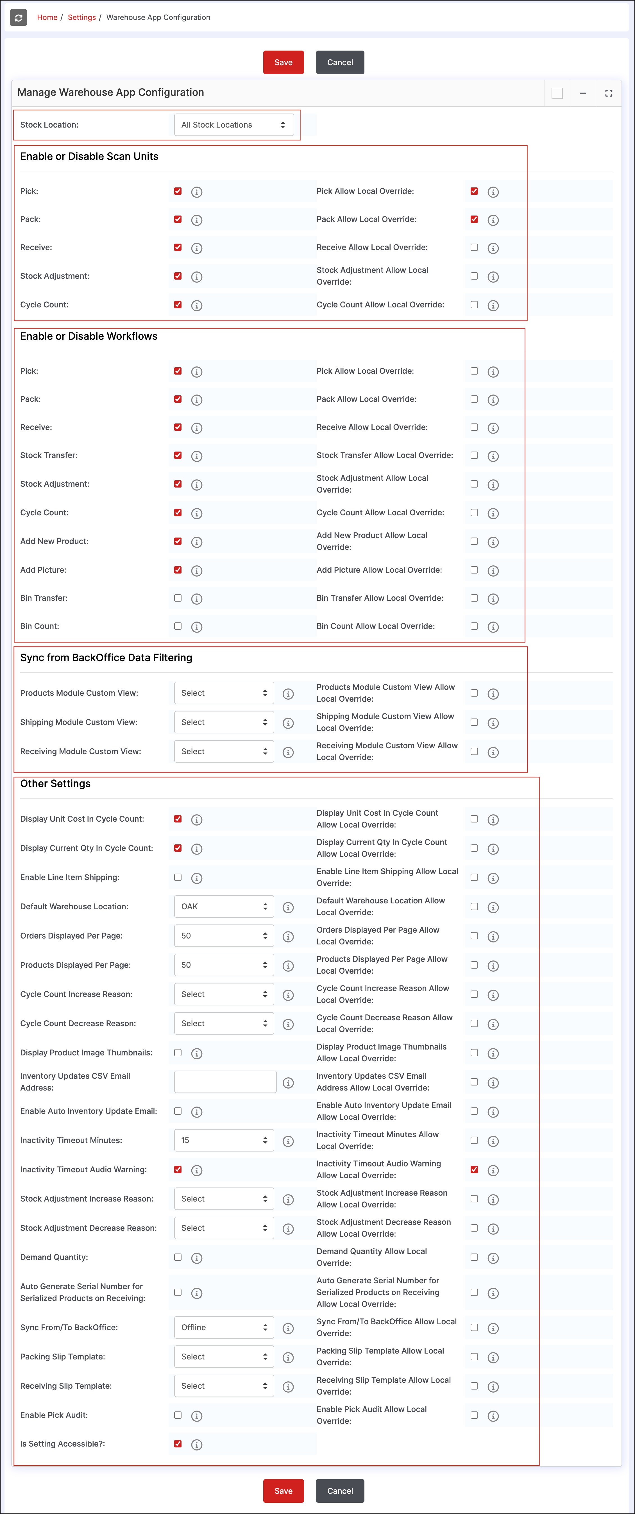
Task: Click info icon next to Is Setting Accessible
Action: point(197,1445)
